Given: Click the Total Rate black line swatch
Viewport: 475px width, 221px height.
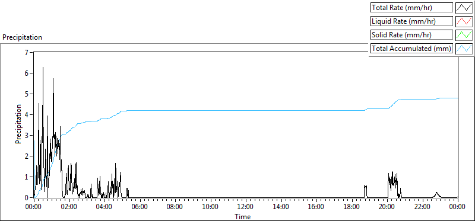Looking at the screenshot, I should point(464,8).
